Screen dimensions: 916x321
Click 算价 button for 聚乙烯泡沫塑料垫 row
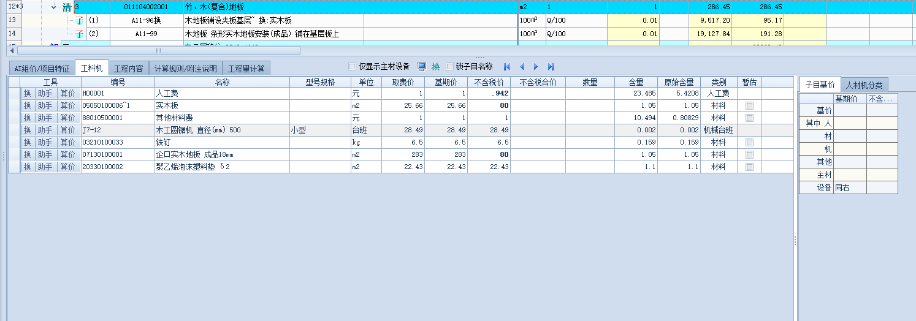coord(68,167)
